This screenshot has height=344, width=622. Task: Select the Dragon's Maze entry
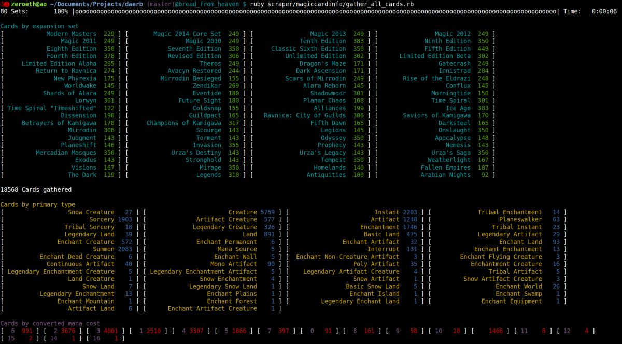click(x=332, y=64)
